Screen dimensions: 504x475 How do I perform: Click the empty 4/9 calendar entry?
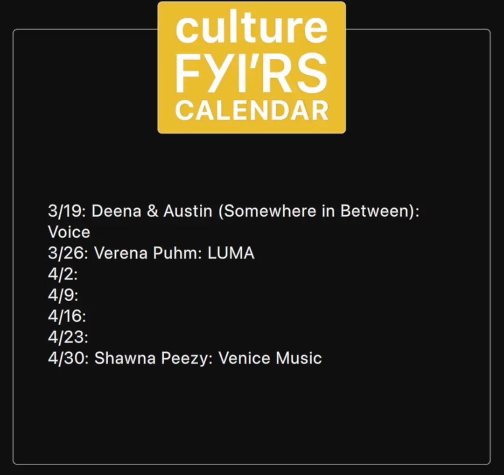(x=63, y=295)
